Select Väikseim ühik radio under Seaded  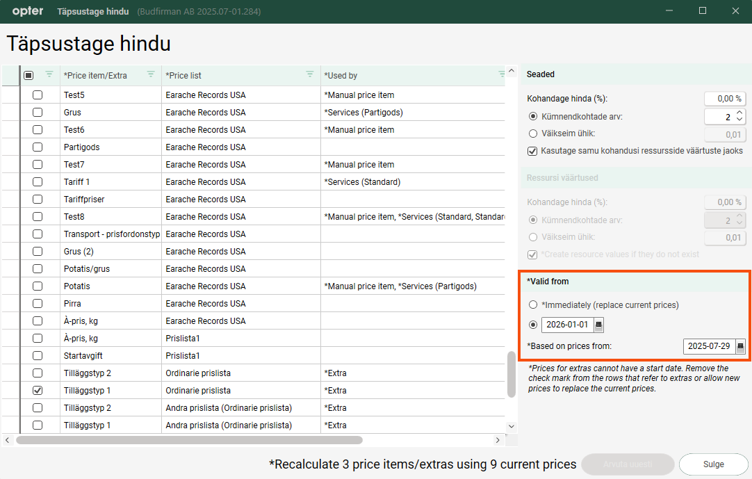coord(533,133)
